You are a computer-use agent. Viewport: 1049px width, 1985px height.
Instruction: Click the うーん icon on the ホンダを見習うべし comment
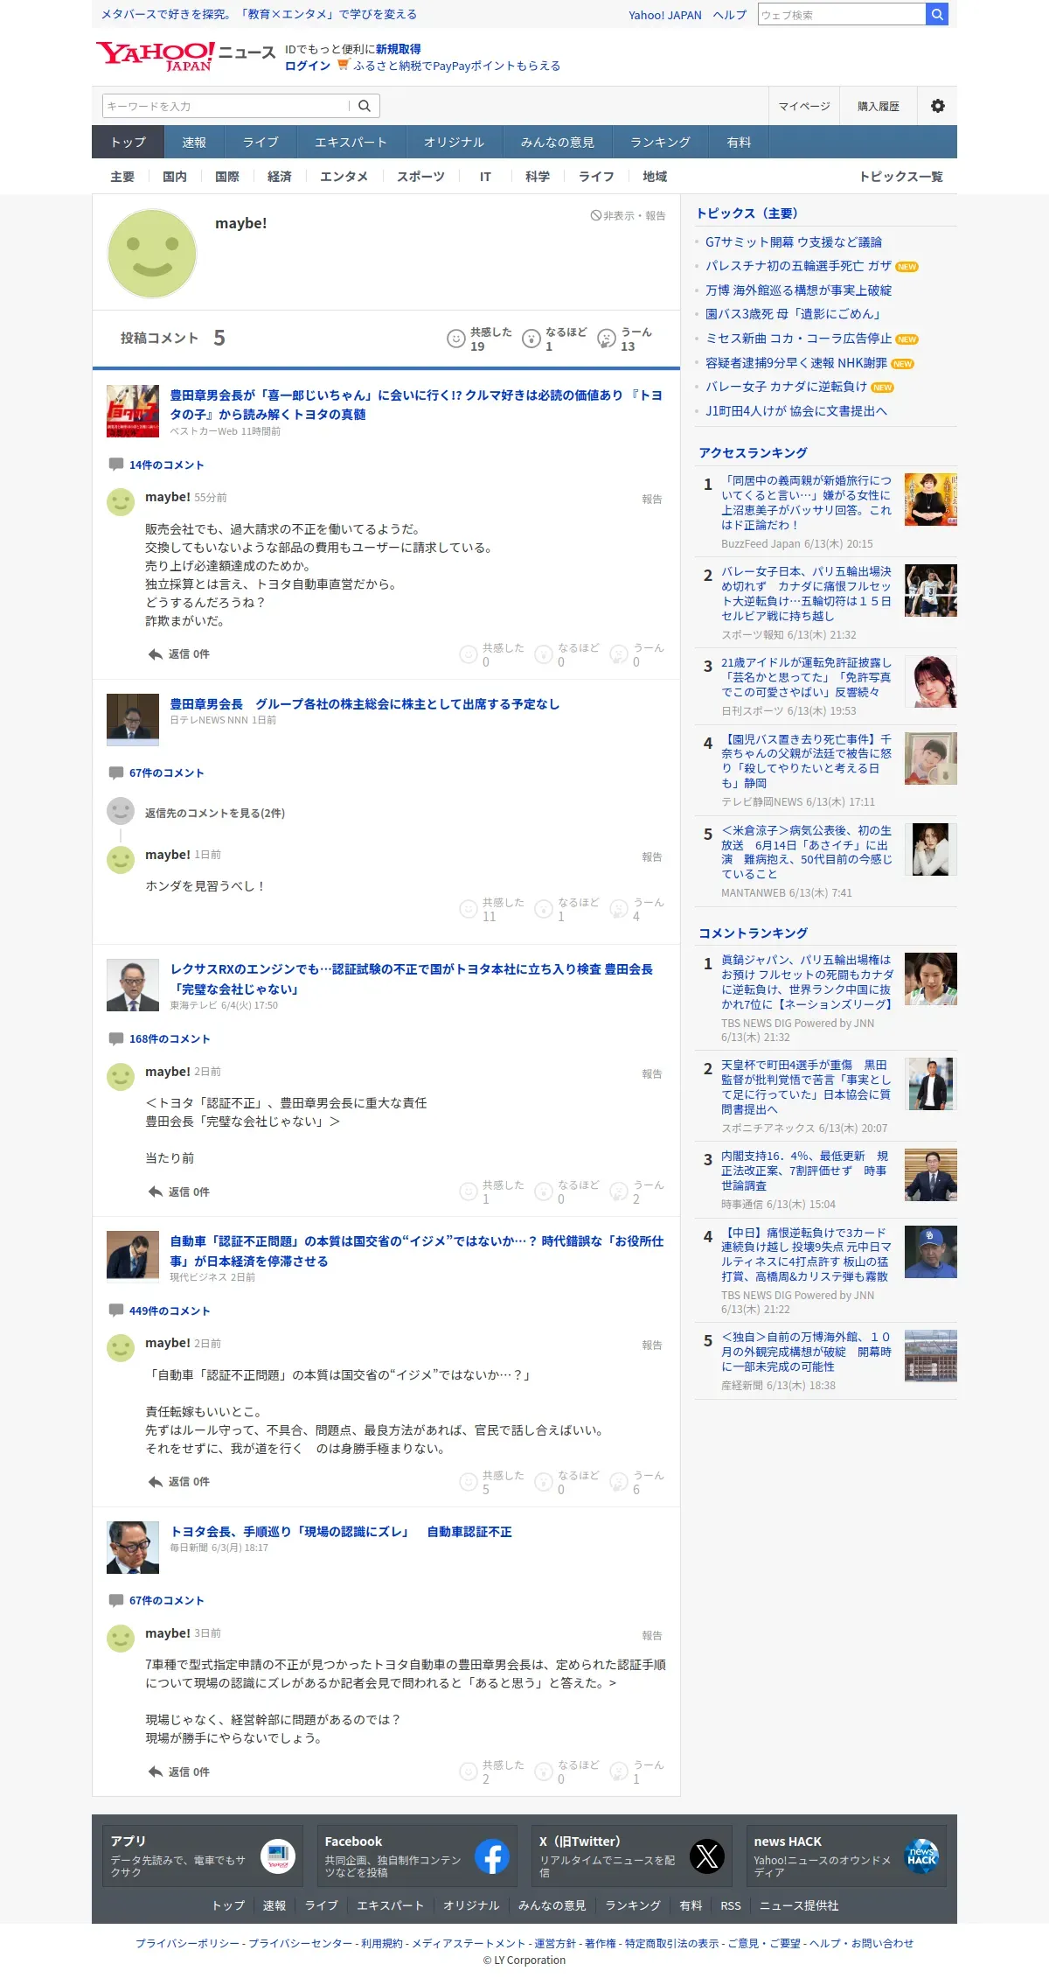click(x=619, y=908)
